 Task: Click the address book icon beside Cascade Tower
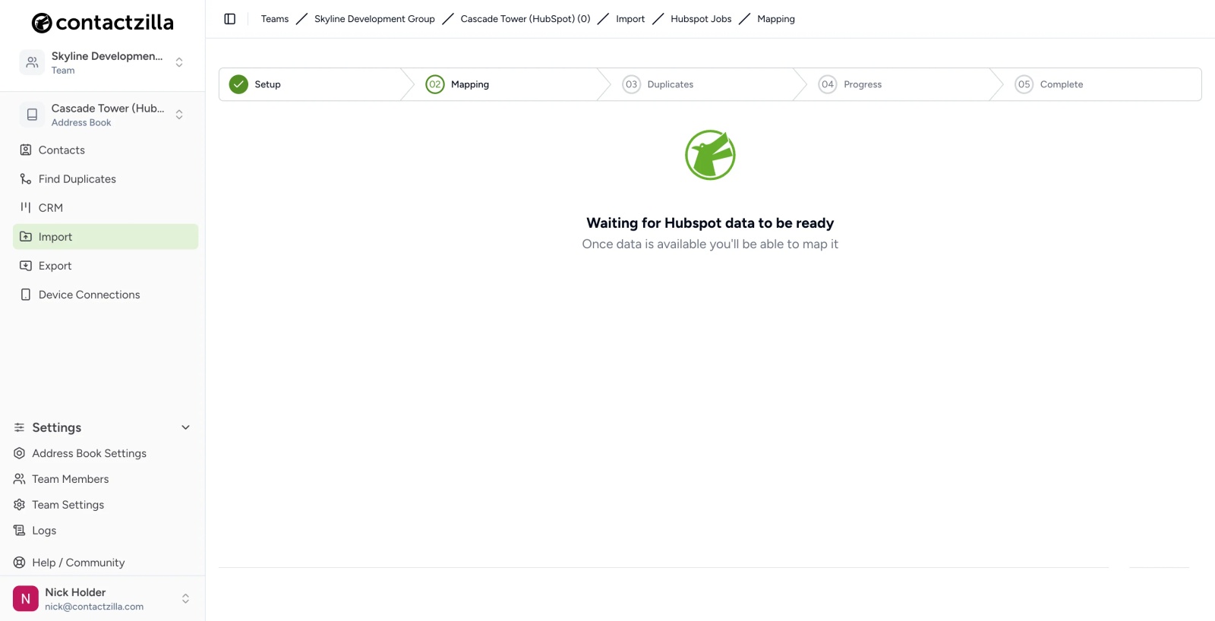[32, 115]
